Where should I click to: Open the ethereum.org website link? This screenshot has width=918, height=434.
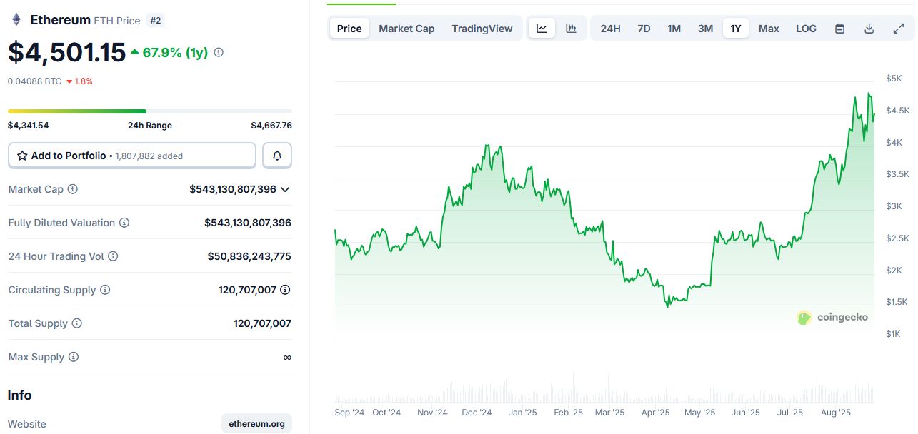coord(256,424)
